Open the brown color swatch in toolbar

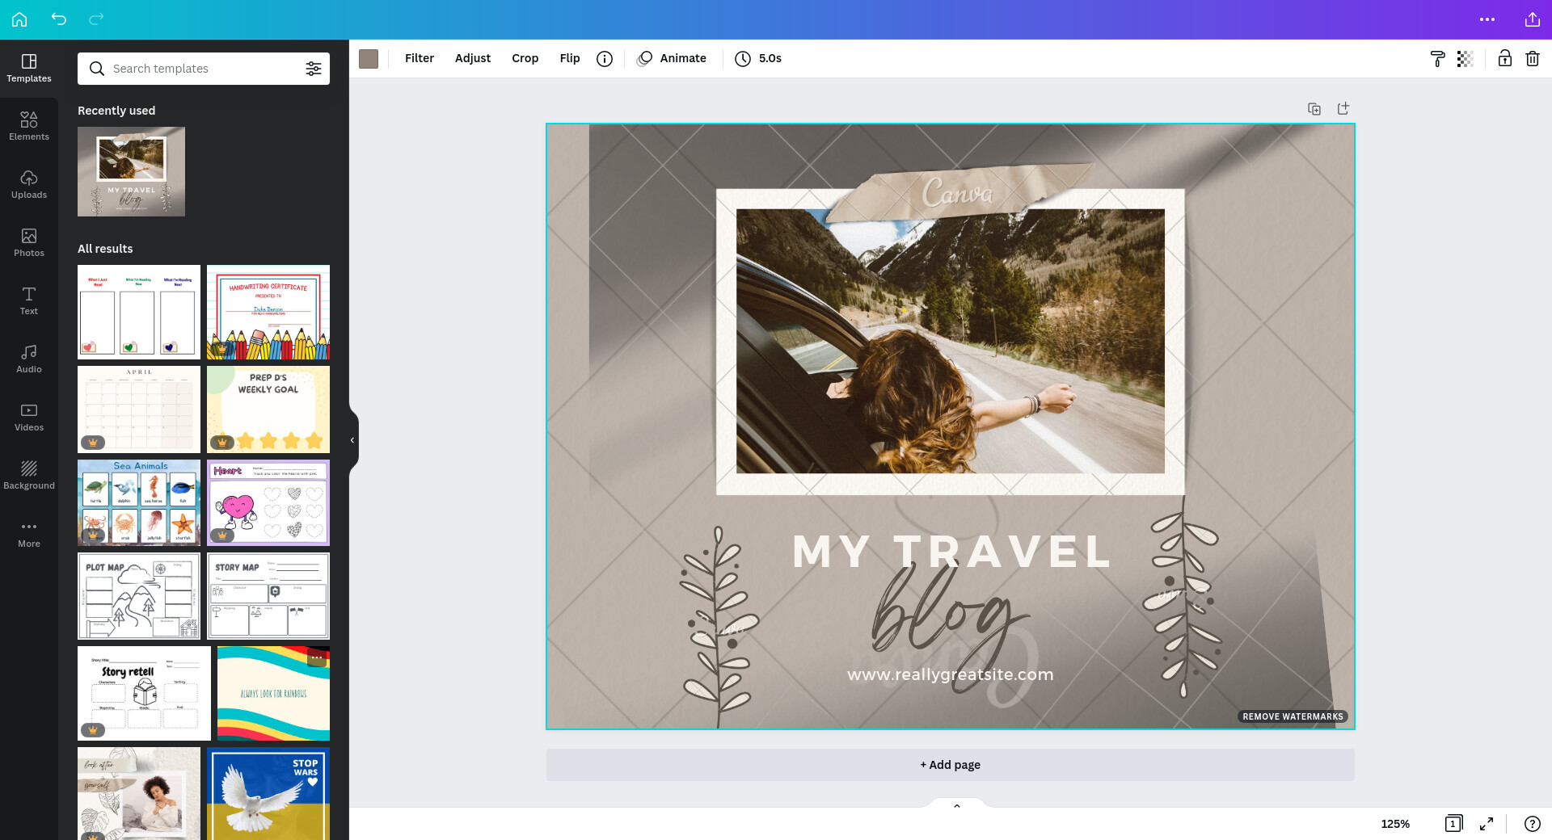click(369, 59)
